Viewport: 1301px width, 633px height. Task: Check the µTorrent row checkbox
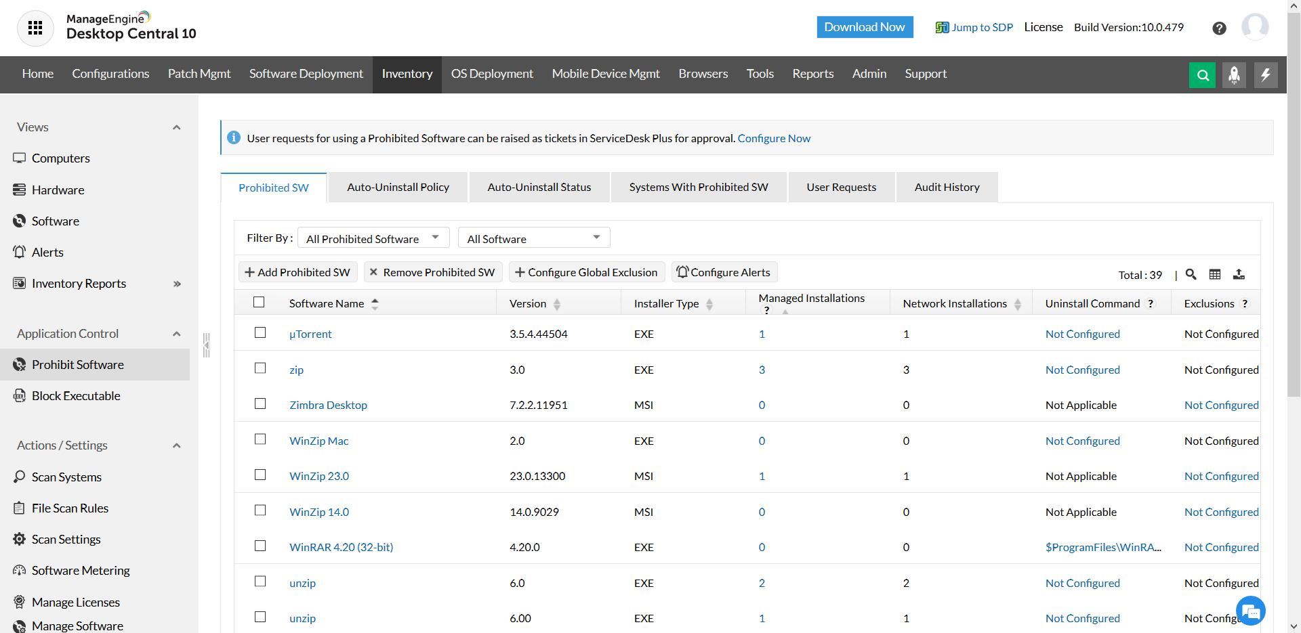point(260,332)
